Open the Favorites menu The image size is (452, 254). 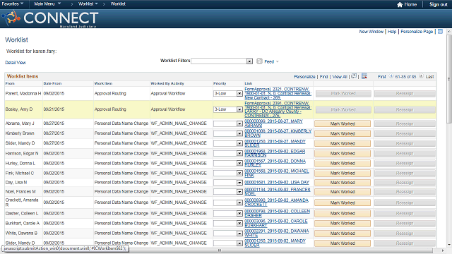click(13, 4)
